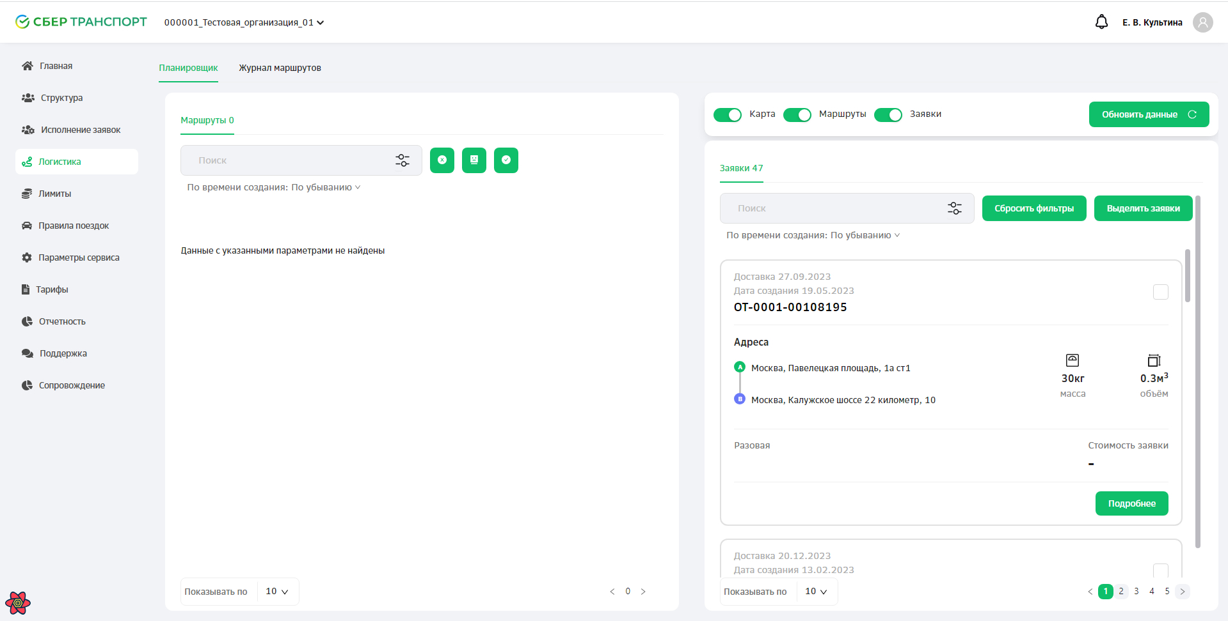Open Лимиты in sidebar

(77, 194)
